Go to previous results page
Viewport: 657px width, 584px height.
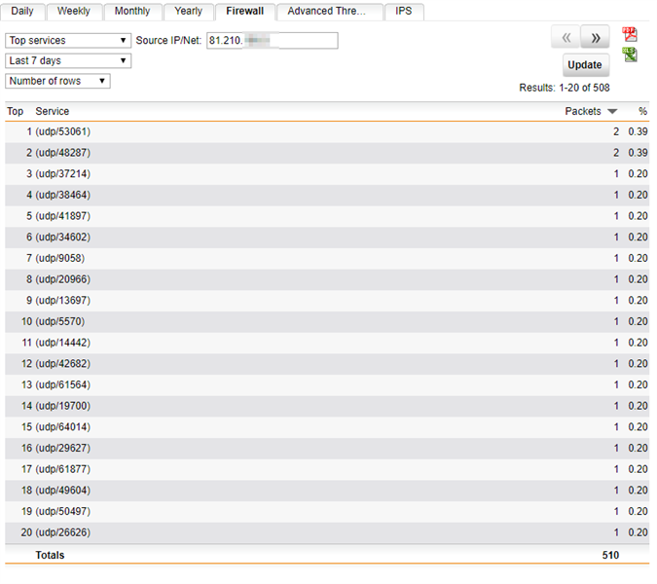click(x=566, y=37)
